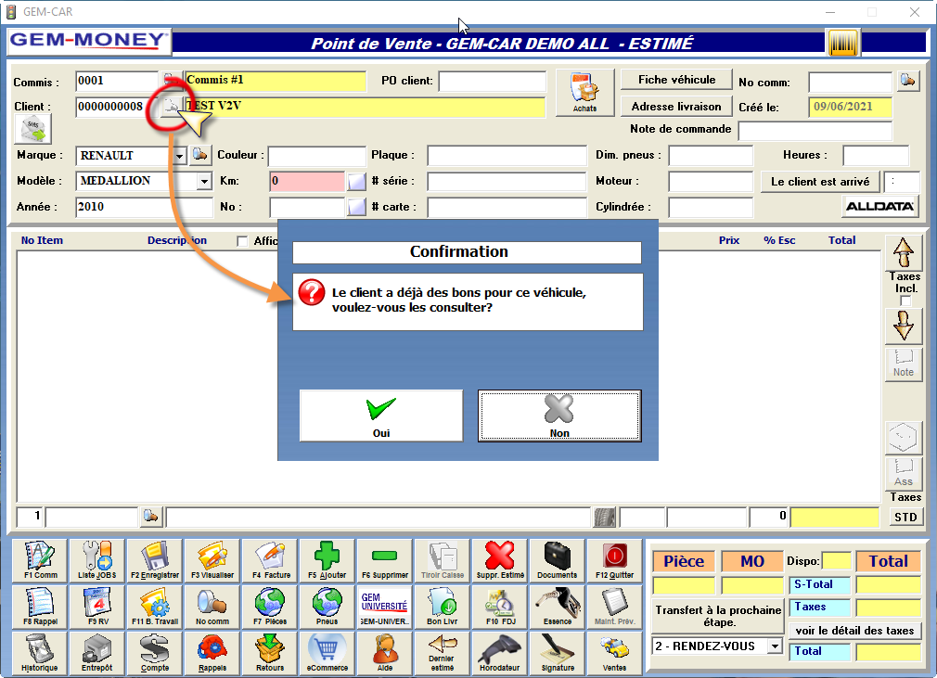937x678 pixels.
Task: Open the Liste JOBS tool
Action: [x=97, y=560]
